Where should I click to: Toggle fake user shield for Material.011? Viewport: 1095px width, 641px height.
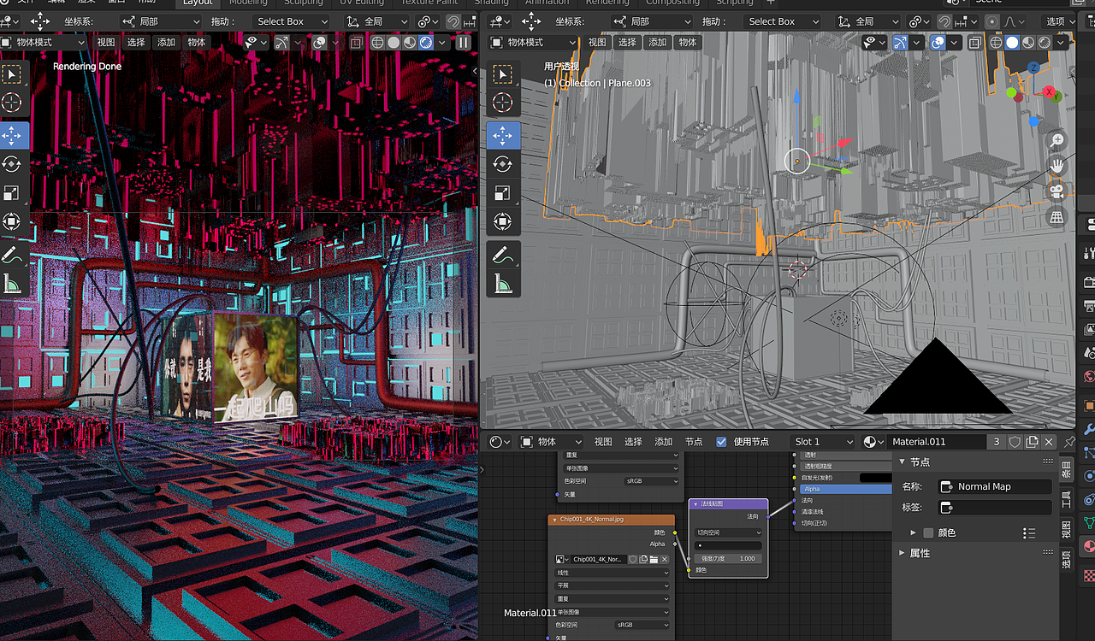(1015, 442)
